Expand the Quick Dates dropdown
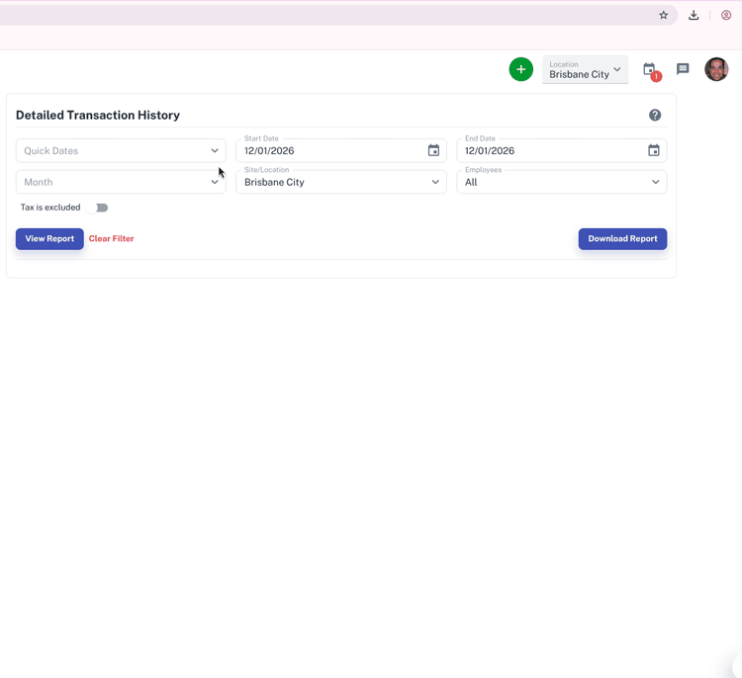The image size is (742, 678). point(121,151)
